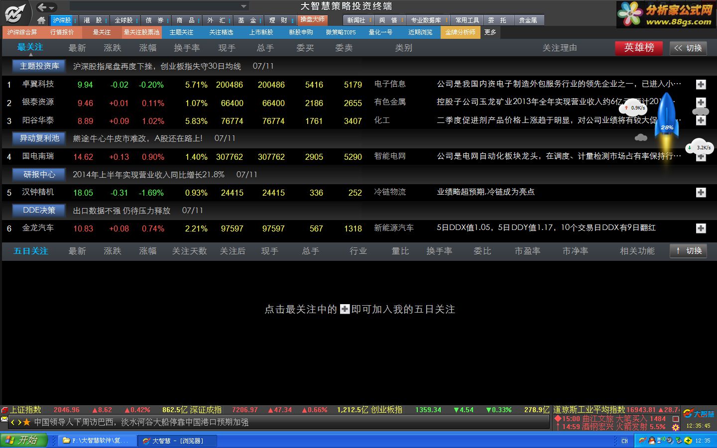Open the 贵金属 menu
The width and height of the screenshot is (717, 448).
coord(528,20)
